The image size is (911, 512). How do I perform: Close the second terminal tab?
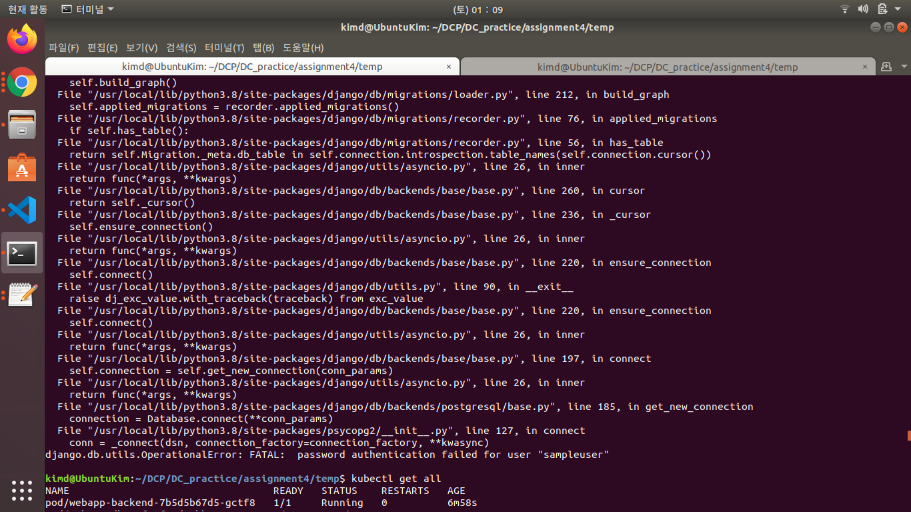point(864,67)
